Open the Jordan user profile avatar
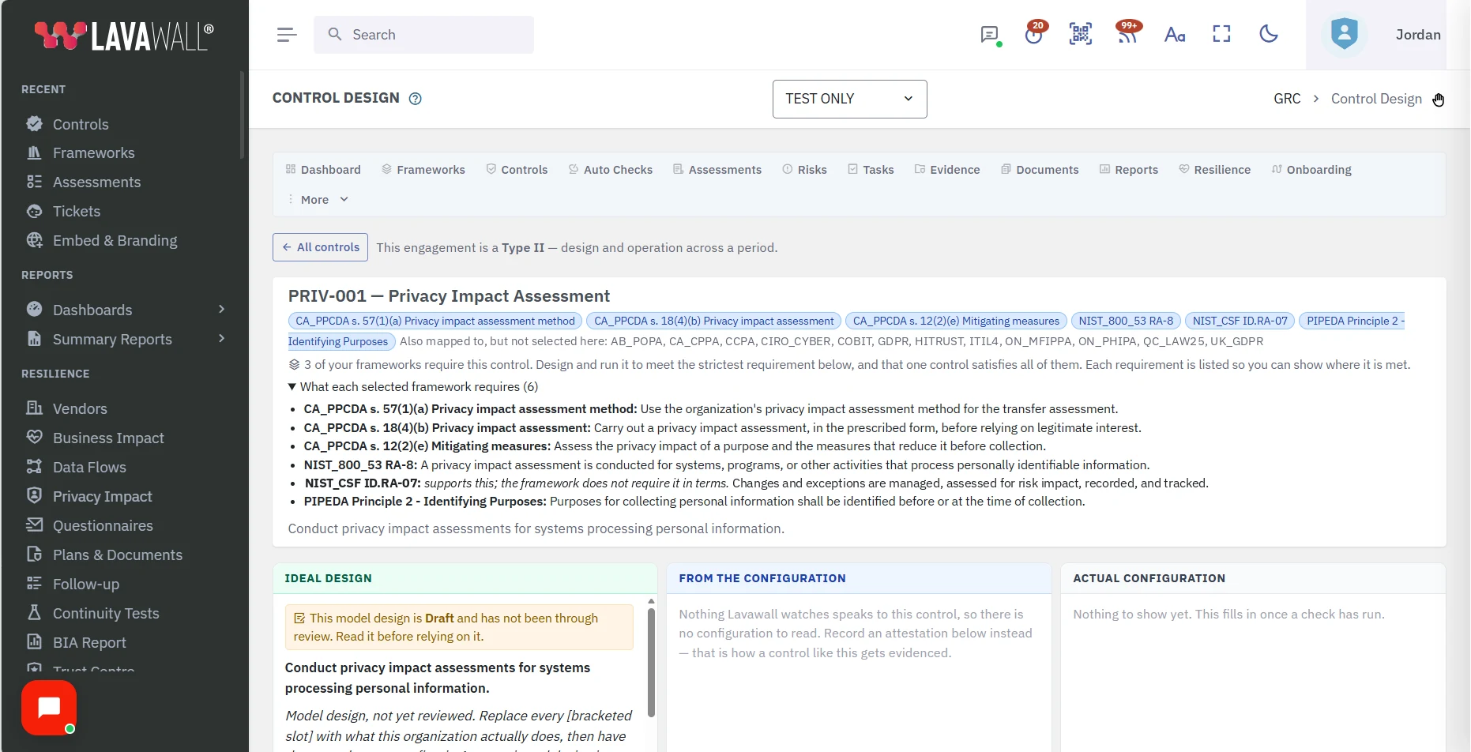Screen dimensions: 1471x752 tap(1345, 34)
